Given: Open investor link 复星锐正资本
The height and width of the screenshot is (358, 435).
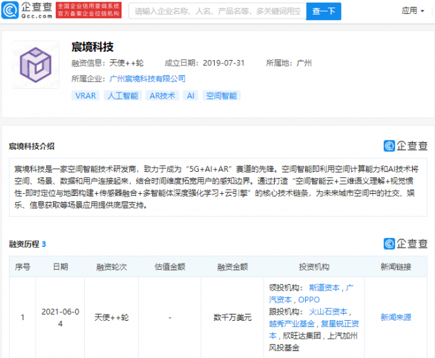Looking at the screenshot, I should 340,324.
